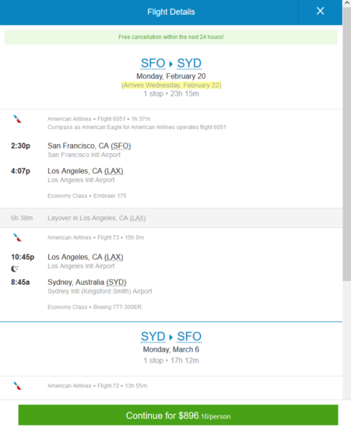The image size is (351, 428).
Task: Click the outbound SFO to SYD arrow
Action: coord(171,64)
